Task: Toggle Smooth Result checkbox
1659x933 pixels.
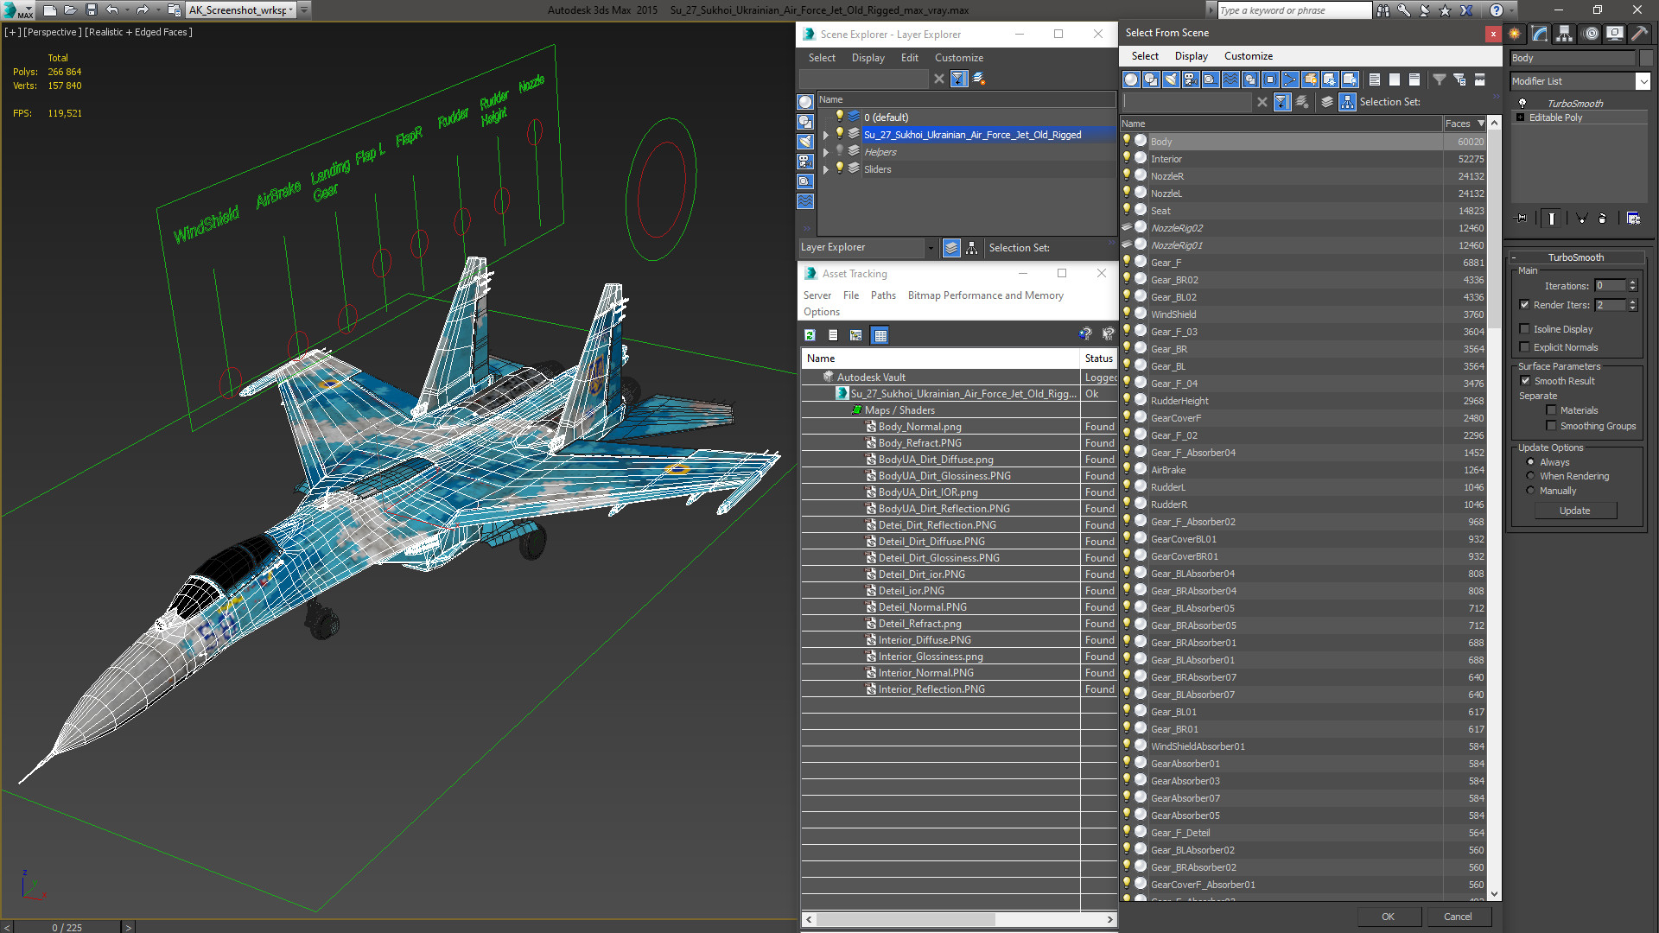Action: pyautogui.click(x=1526, y=381)
